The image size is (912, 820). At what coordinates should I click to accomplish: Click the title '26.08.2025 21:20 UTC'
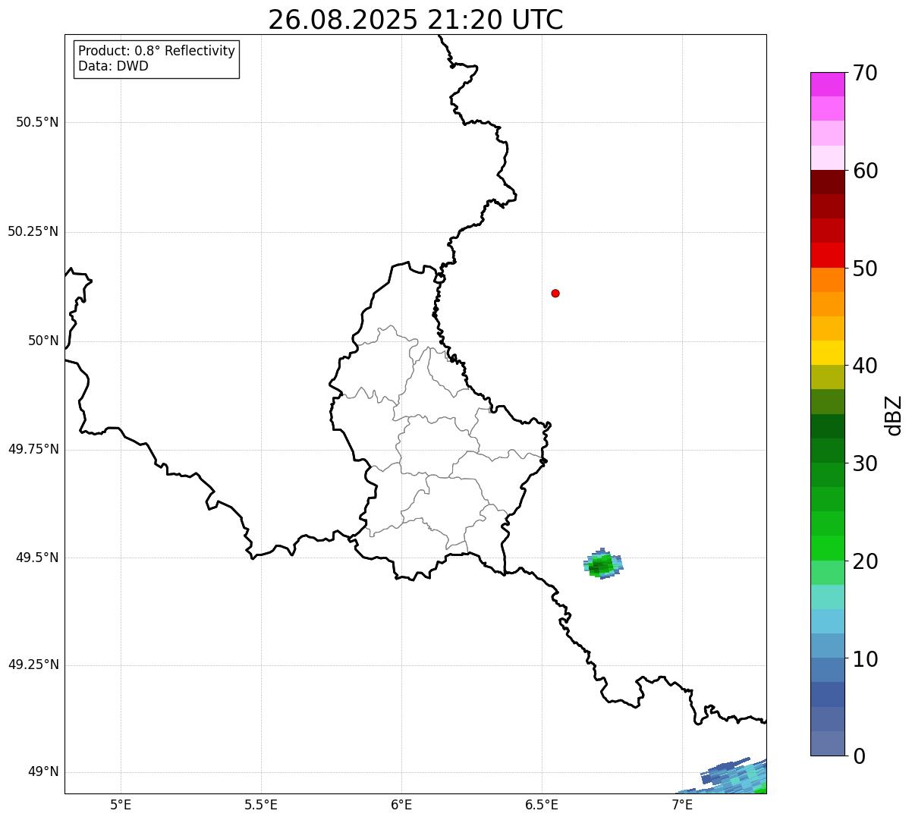pyautogui.click(x=416, y=20)
